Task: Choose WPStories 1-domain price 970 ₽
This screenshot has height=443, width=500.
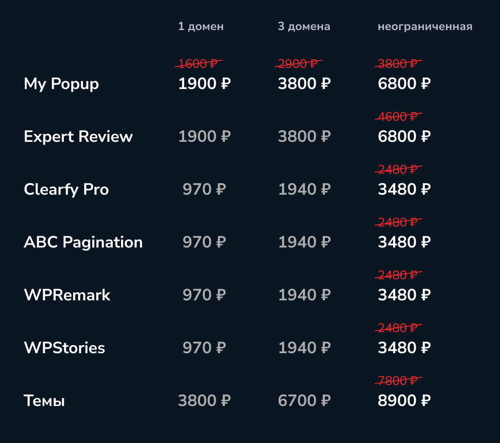Action: [x=204, y=348]
